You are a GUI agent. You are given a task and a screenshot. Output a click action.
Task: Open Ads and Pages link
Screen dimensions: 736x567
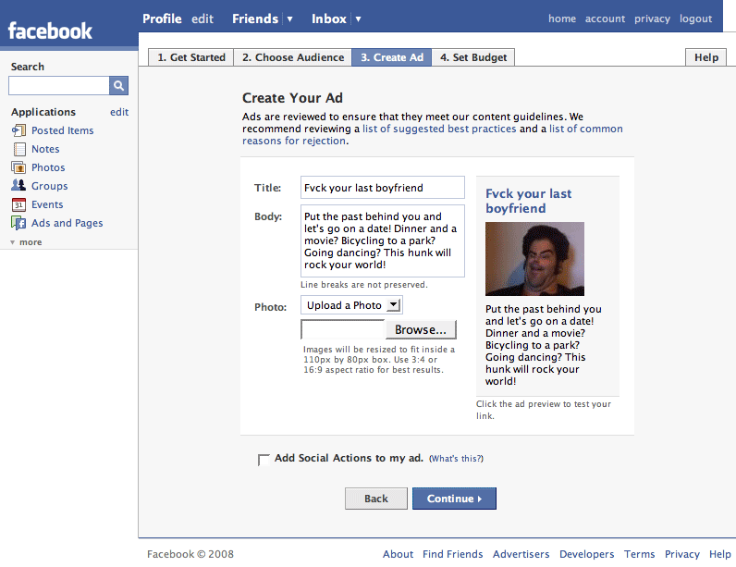[67, 223]
